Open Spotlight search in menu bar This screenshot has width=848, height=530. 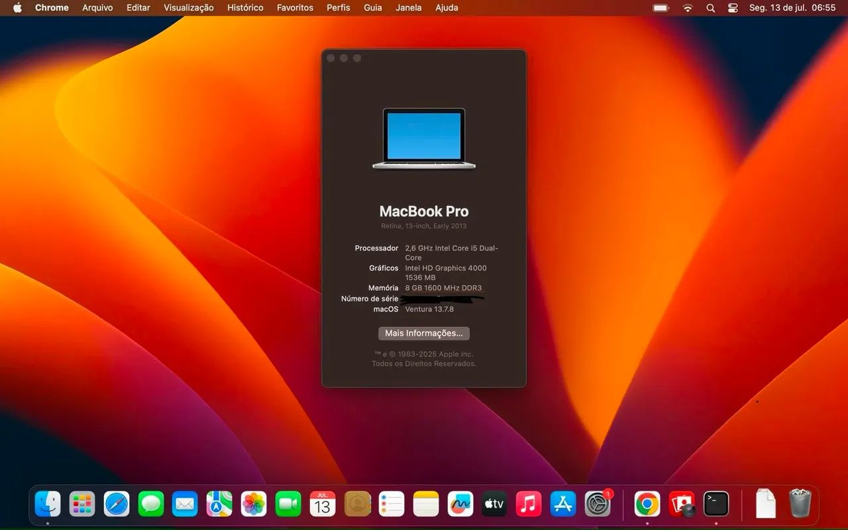(x=710, y=8)
